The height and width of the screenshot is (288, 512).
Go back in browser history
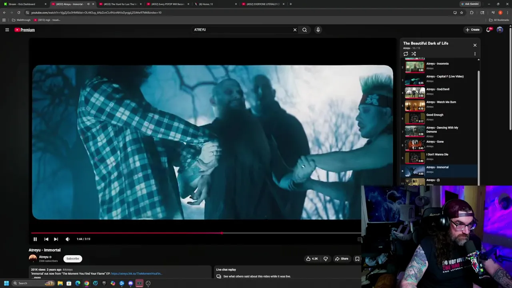[x=4, y=12]
